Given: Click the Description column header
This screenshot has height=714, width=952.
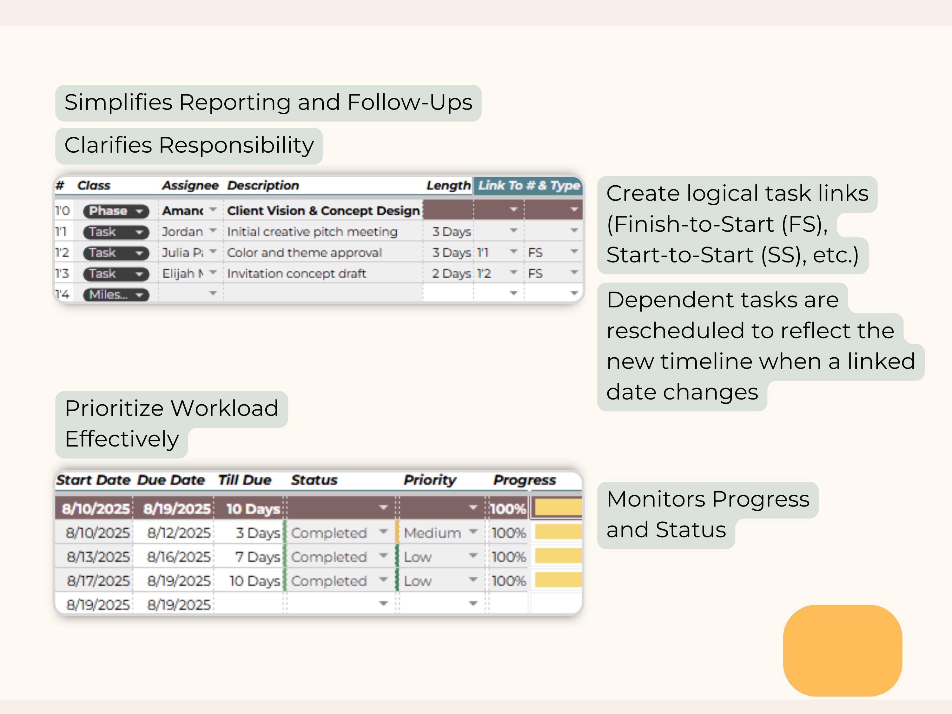Looking at the screenshot, I should [x=263, y=186].
